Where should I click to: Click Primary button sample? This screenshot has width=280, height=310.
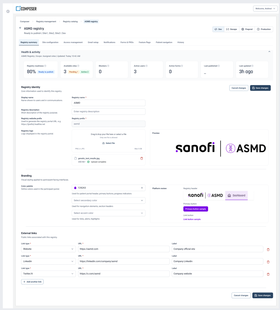click(x=195, y=209)
